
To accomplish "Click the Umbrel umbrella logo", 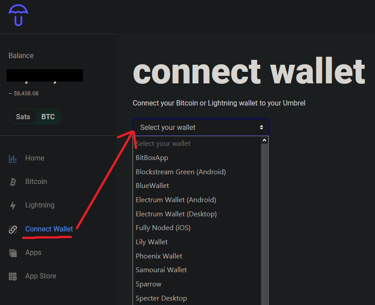I will pyautogui.click(x=18, y=15).
